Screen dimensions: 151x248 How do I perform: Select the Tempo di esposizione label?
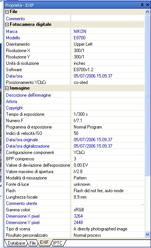25,114
